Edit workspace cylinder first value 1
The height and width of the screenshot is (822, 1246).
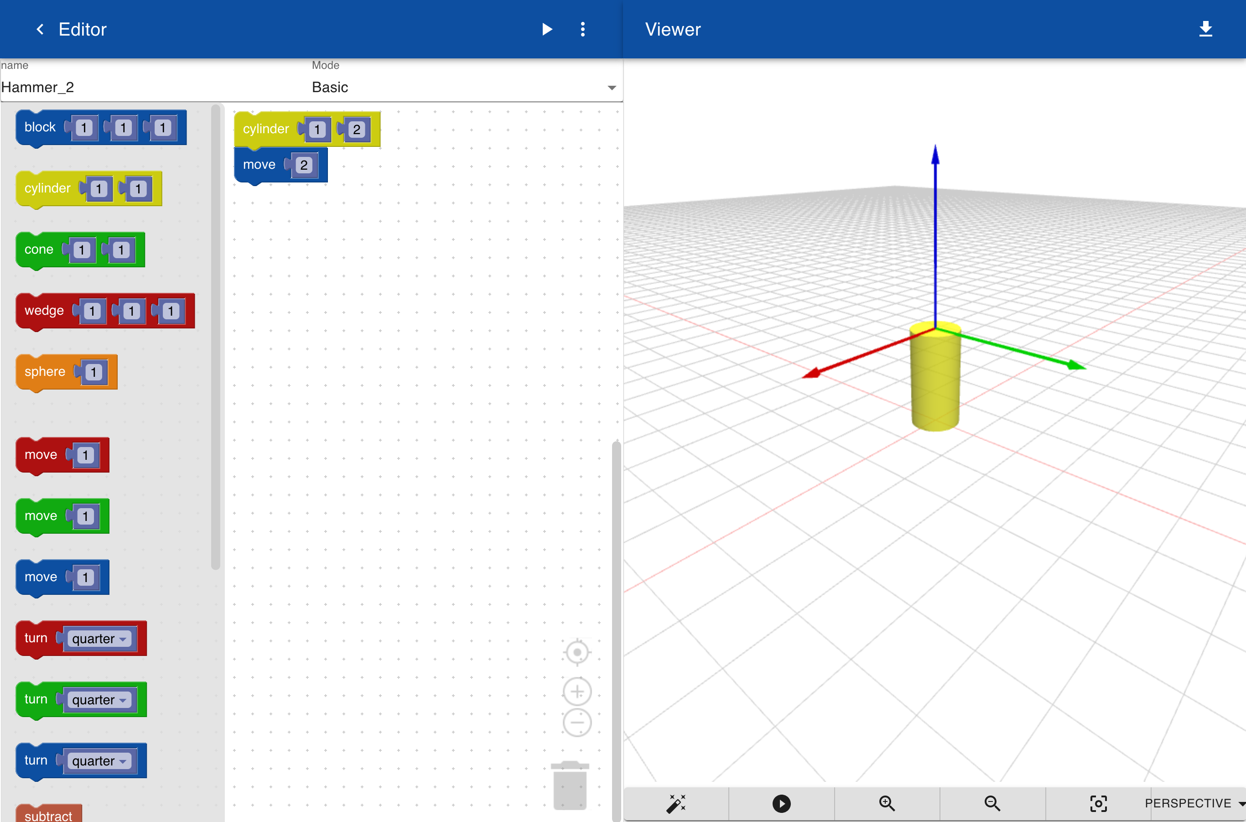pyautogui.click(x=317, y=130)
